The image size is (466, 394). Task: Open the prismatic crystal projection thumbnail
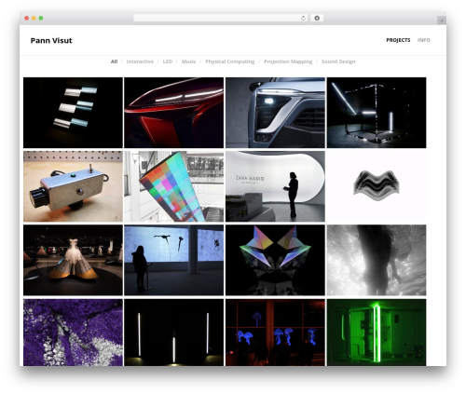pyautogui.click(x=275, y=260)
